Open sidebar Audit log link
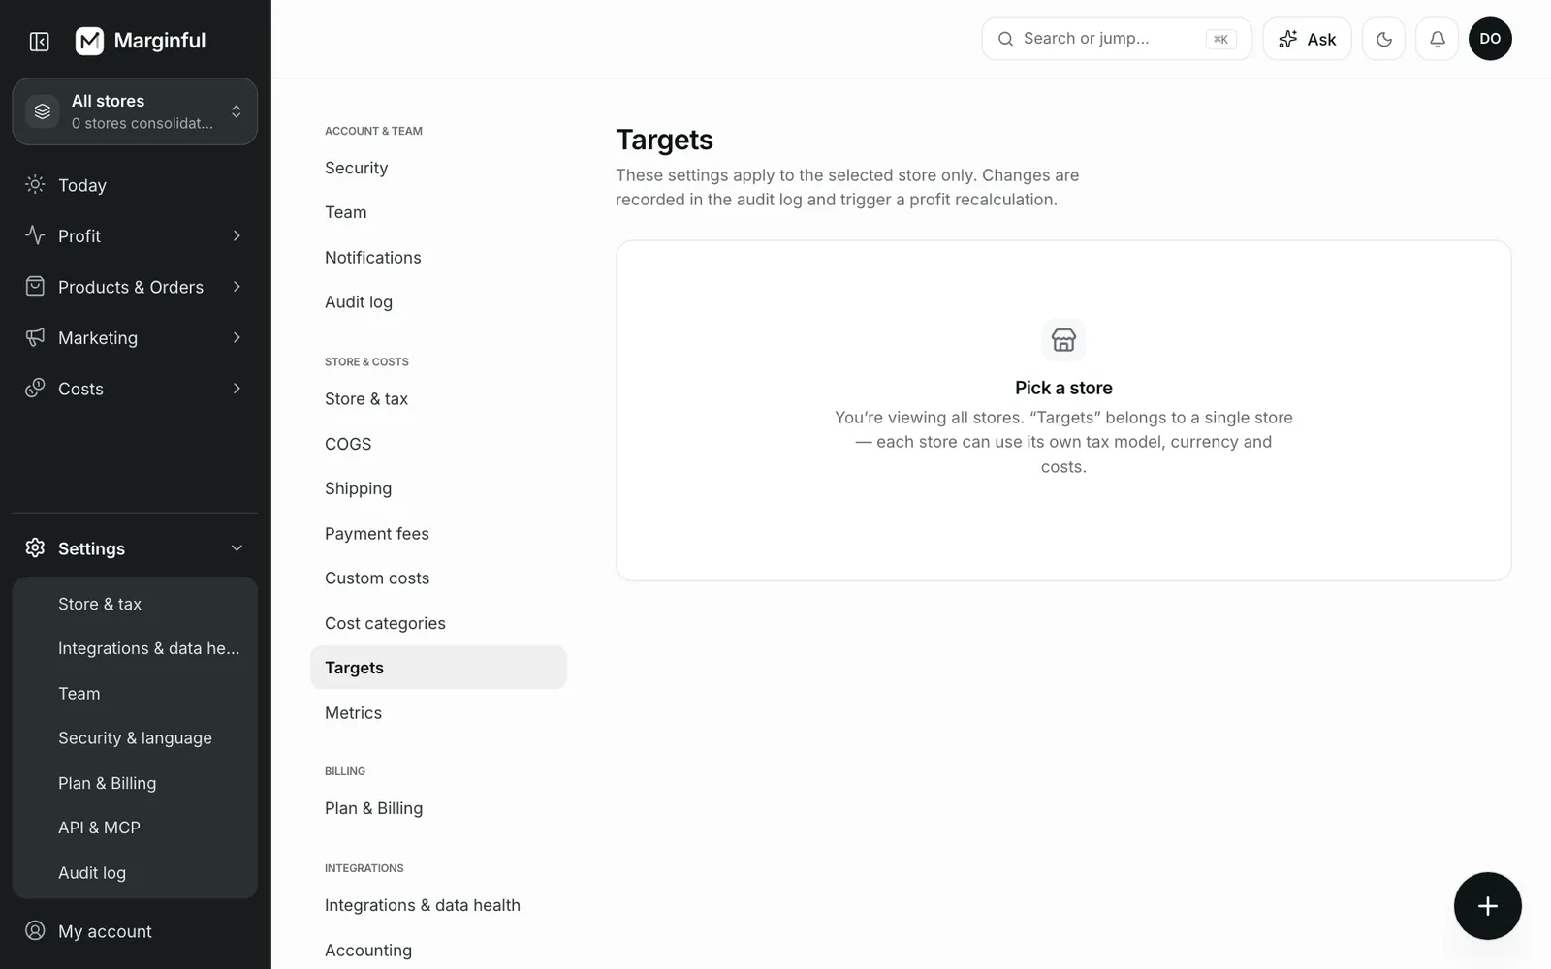 (135, 872)
